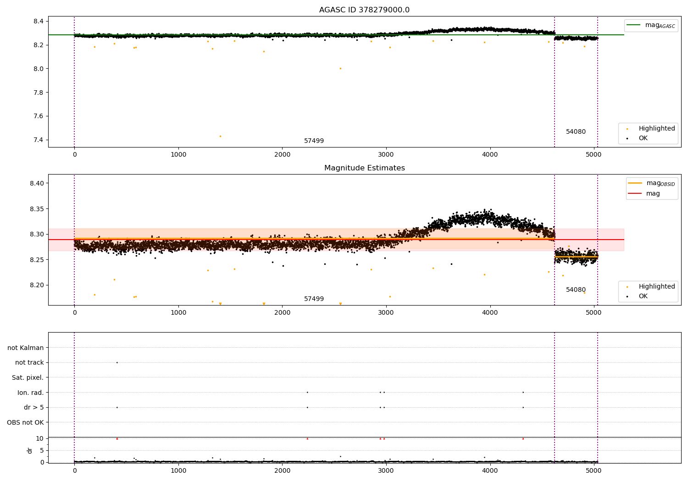688x481 pixels.
Task: Click the 'Magnitude Estimates' subplot title
Action: pyautogui.click(x=364, y=168)
